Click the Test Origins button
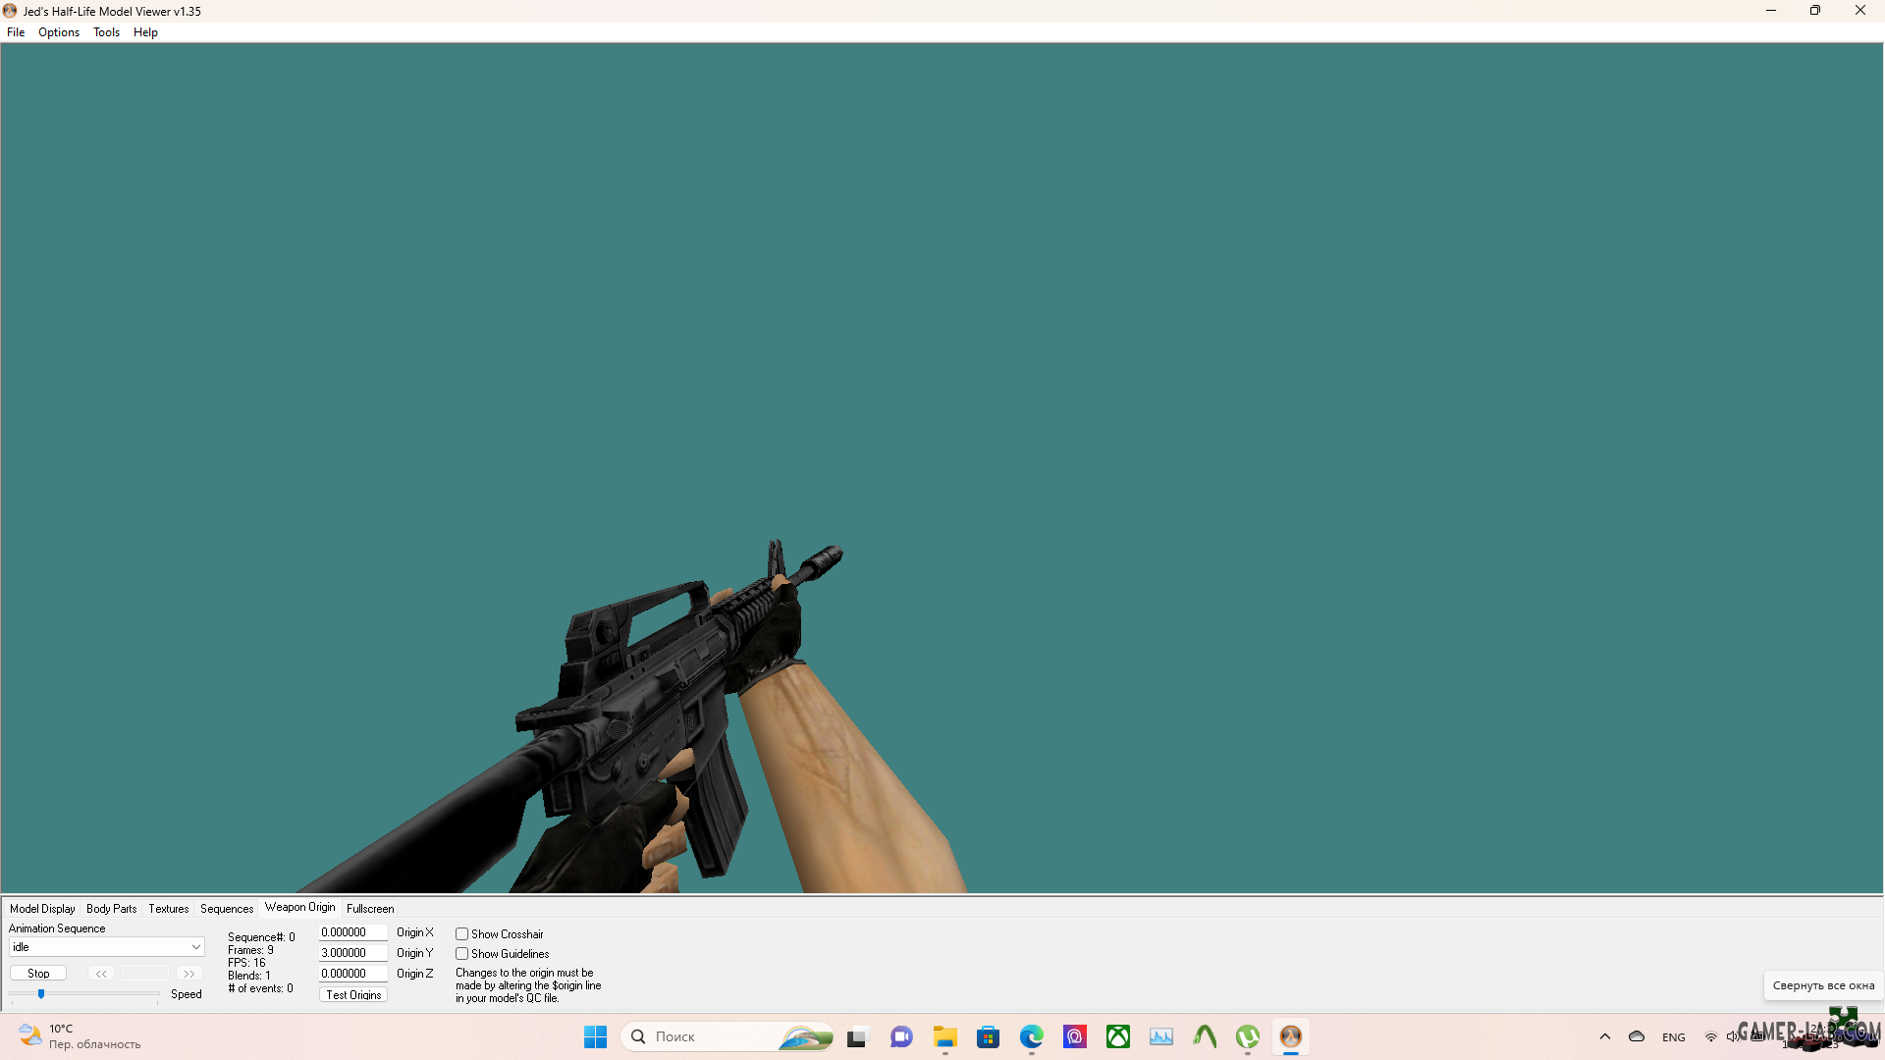Screen dimensions: 1885x1060 click(x=353, y=995)
